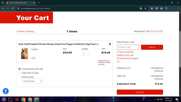The height and width of the screenshot is (102, 181).
Task: Click the Register link for loyalty discounts
Action: [x=101, y=61]
